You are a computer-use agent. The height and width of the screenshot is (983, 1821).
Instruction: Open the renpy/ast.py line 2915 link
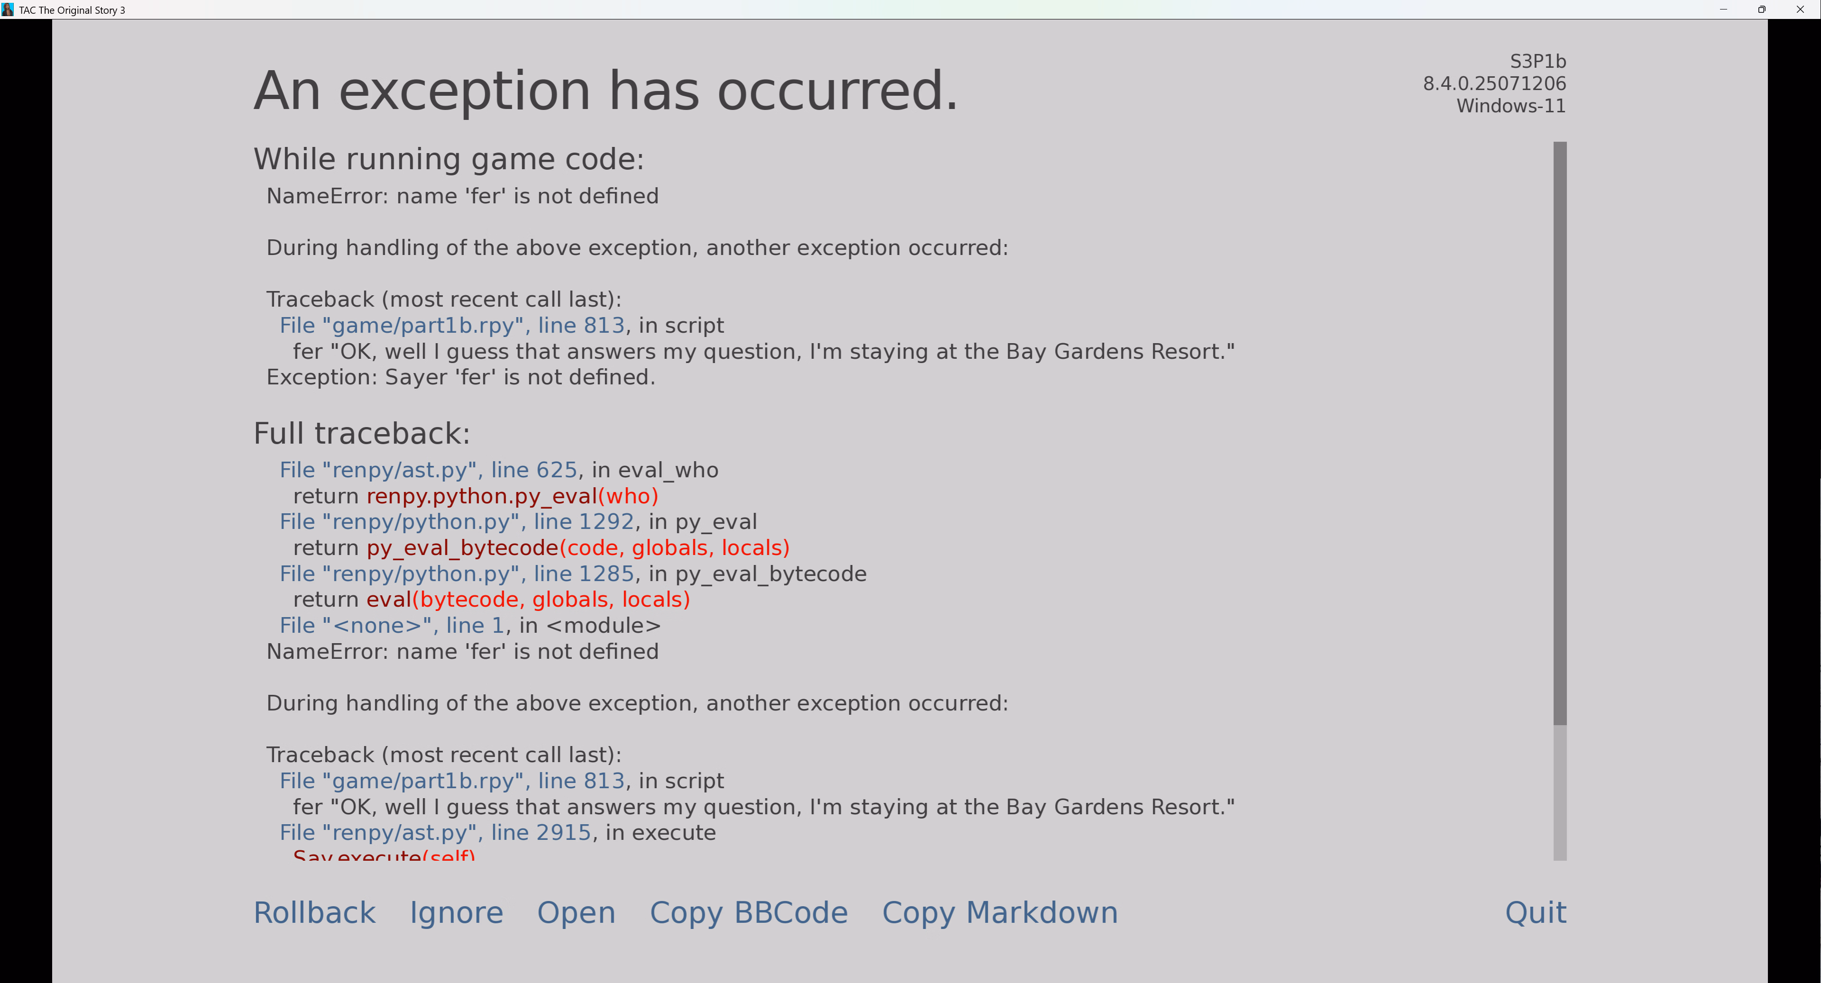[x=435, y=832]
